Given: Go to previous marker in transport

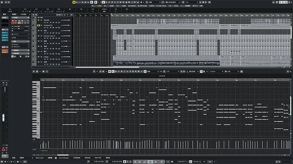Looking at the screenshot, I should (x=135, y=162).
